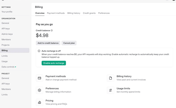Click the Pricing card title
Image resolution: width=176 pixels, height=108 pixels.
pos(49,101)
